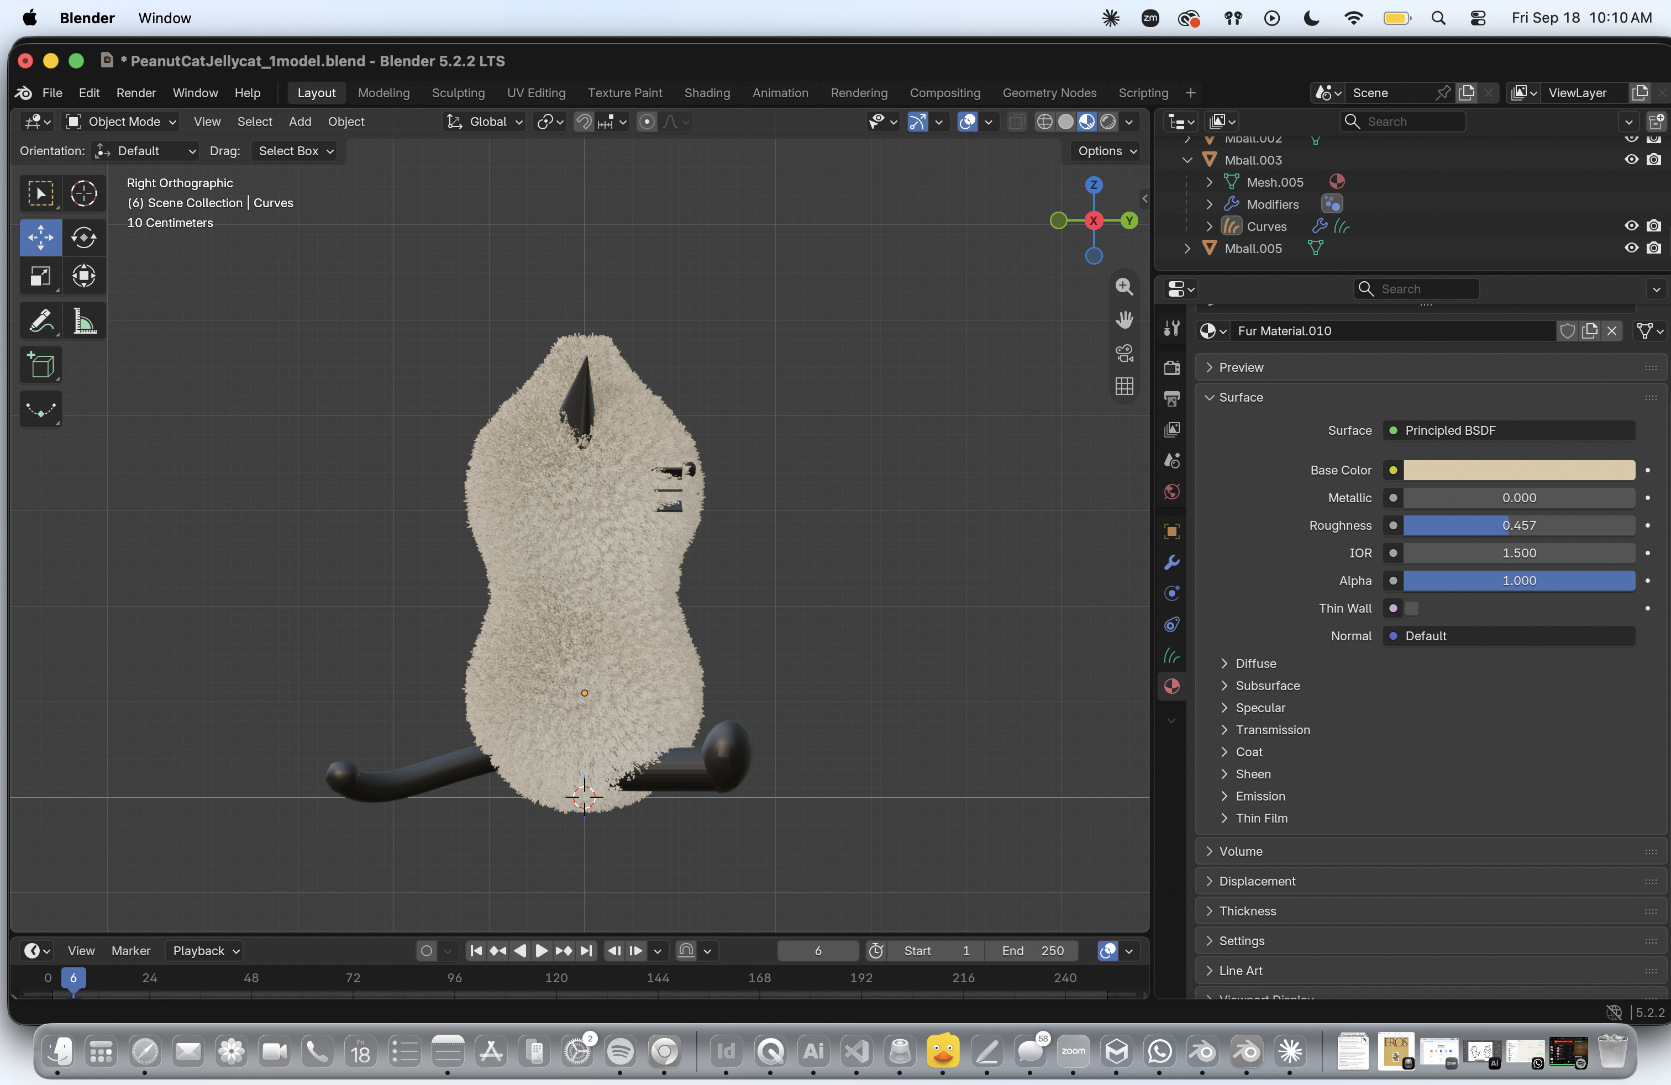Expand Mball.005 in the outliner
The width and height of the screenshot is (1671, 1085).
tap(1187, 247)
